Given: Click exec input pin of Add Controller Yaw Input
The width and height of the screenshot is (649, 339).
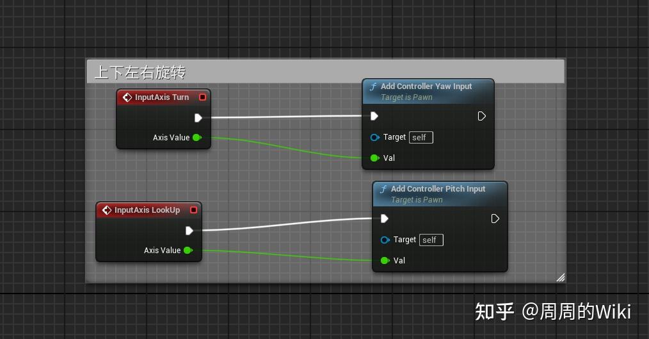Looking at the screenshot, I should [x=374, y=116].
